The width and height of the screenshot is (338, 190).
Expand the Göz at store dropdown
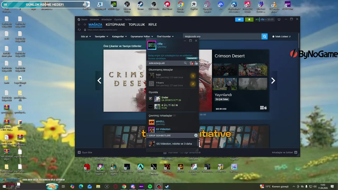86,36
